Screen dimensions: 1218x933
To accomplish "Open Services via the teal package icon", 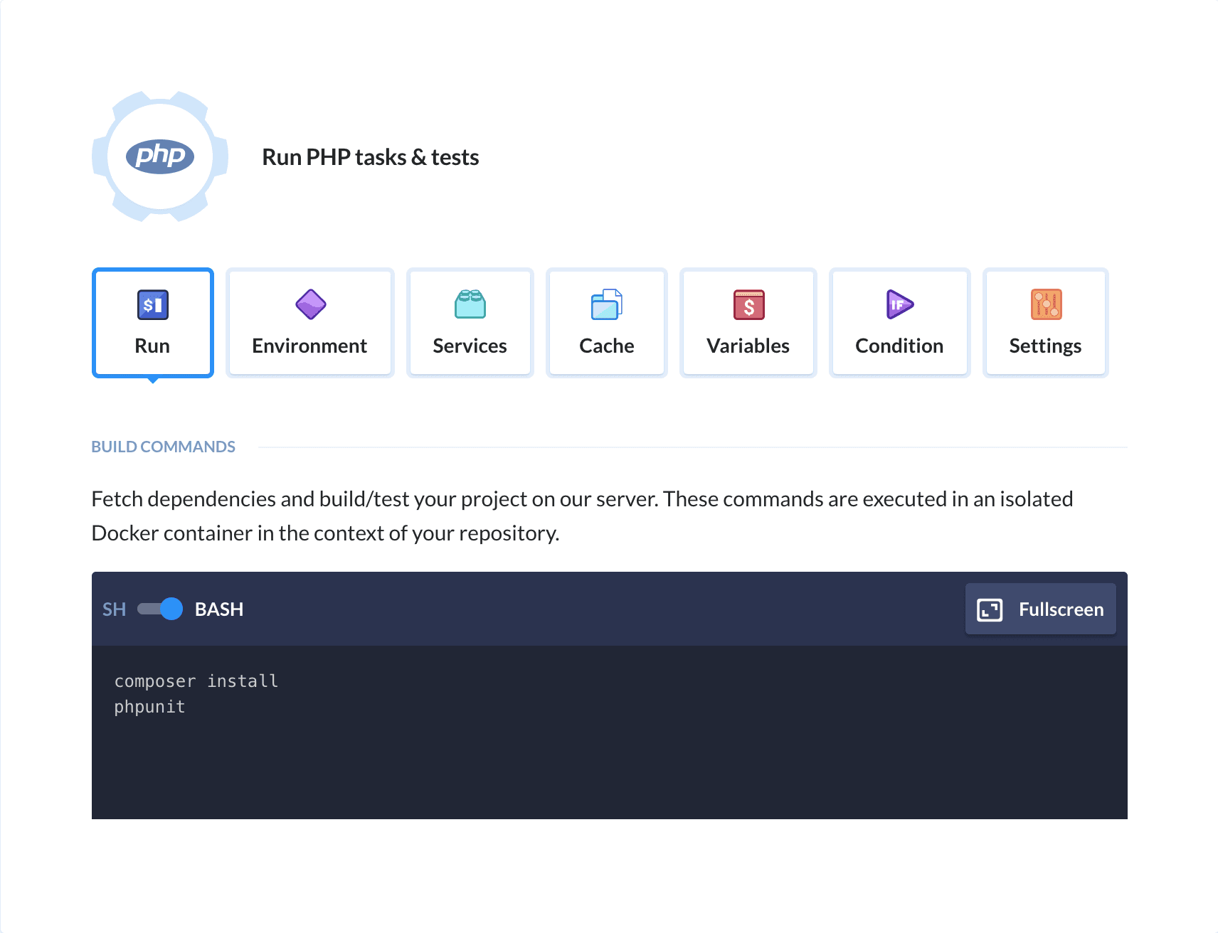I will coord(470,304).
